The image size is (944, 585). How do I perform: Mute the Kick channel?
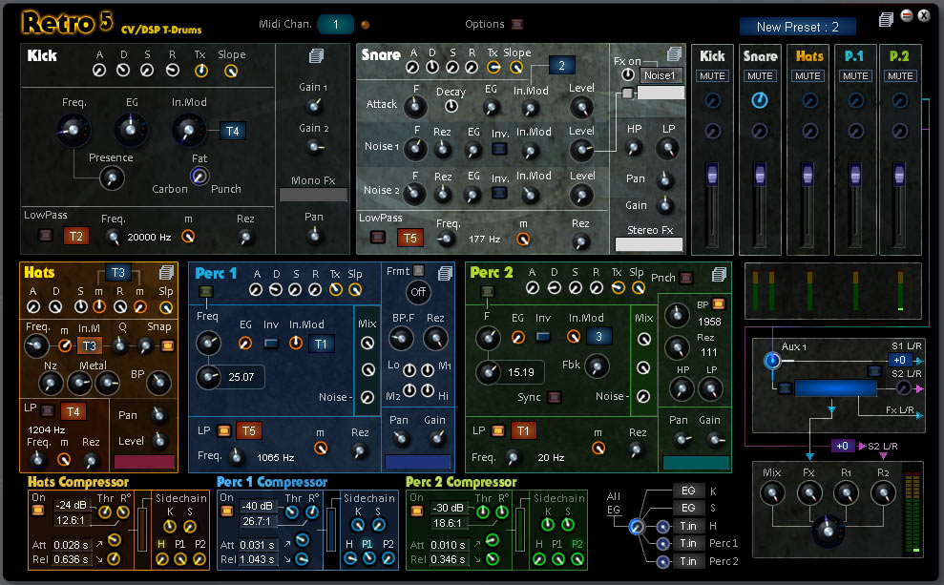712,75
